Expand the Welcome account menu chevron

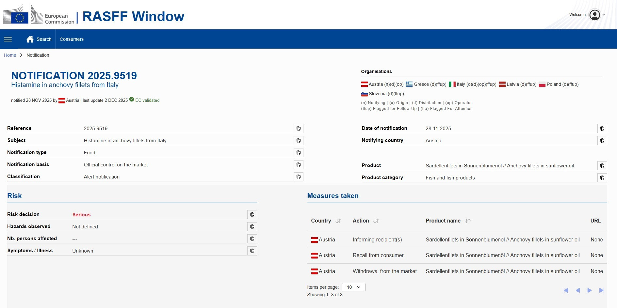(604, 15)
